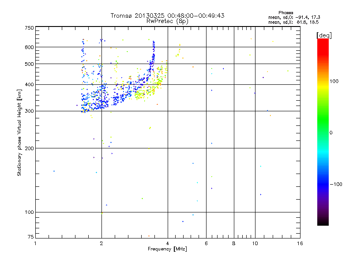Click the 'mean, sd,X: 81.8, 18.5' line
The image size is (353, 265).
(293, 23)
